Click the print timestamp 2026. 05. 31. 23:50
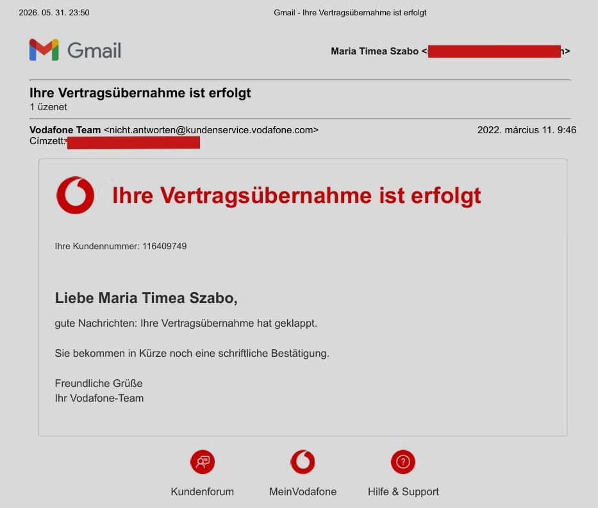The image size is (598, 508). 54,13
